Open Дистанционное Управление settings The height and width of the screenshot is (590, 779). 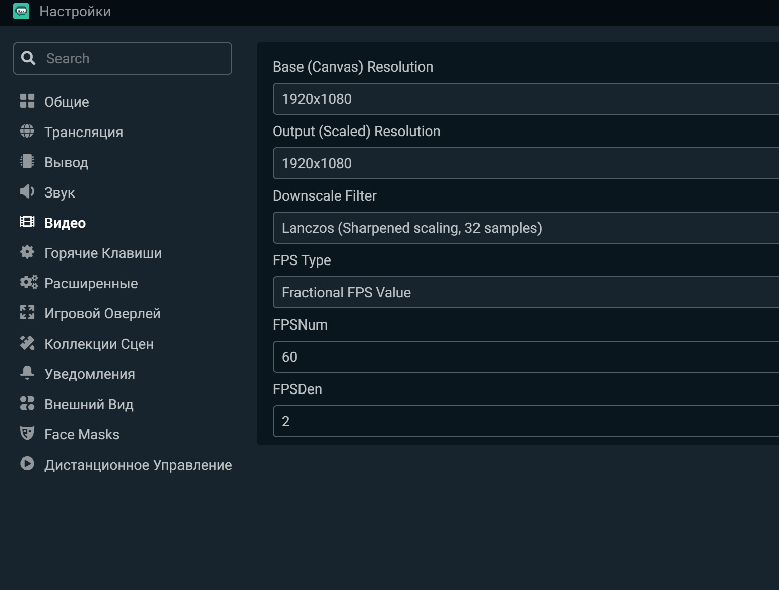[x=138, y=465]
